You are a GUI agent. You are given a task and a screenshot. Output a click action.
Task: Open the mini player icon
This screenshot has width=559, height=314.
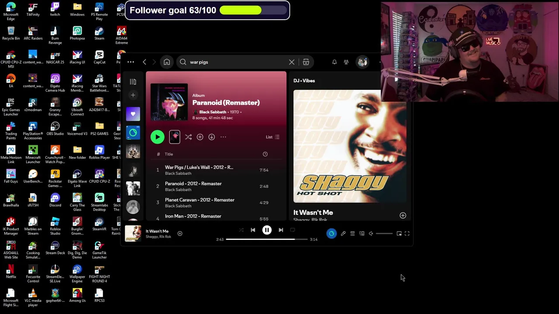click(399, 233)
